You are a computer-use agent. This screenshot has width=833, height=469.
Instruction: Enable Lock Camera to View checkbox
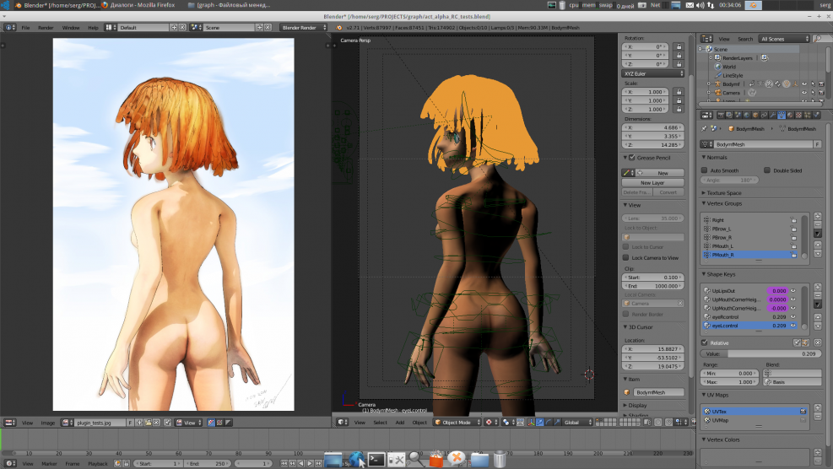pos(626,257)
